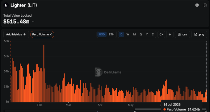The width and height of the screenshot is (210, 112).
Task: Click the $6b y-axis label
Action: tap(6, 56)
